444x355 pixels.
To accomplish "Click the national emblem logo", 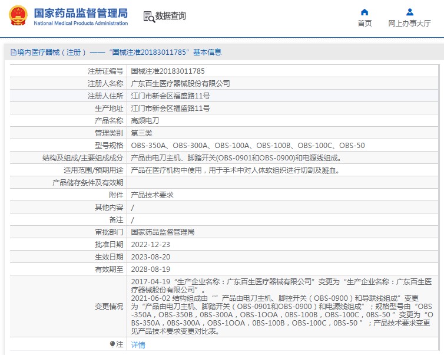I will point(18,16).
